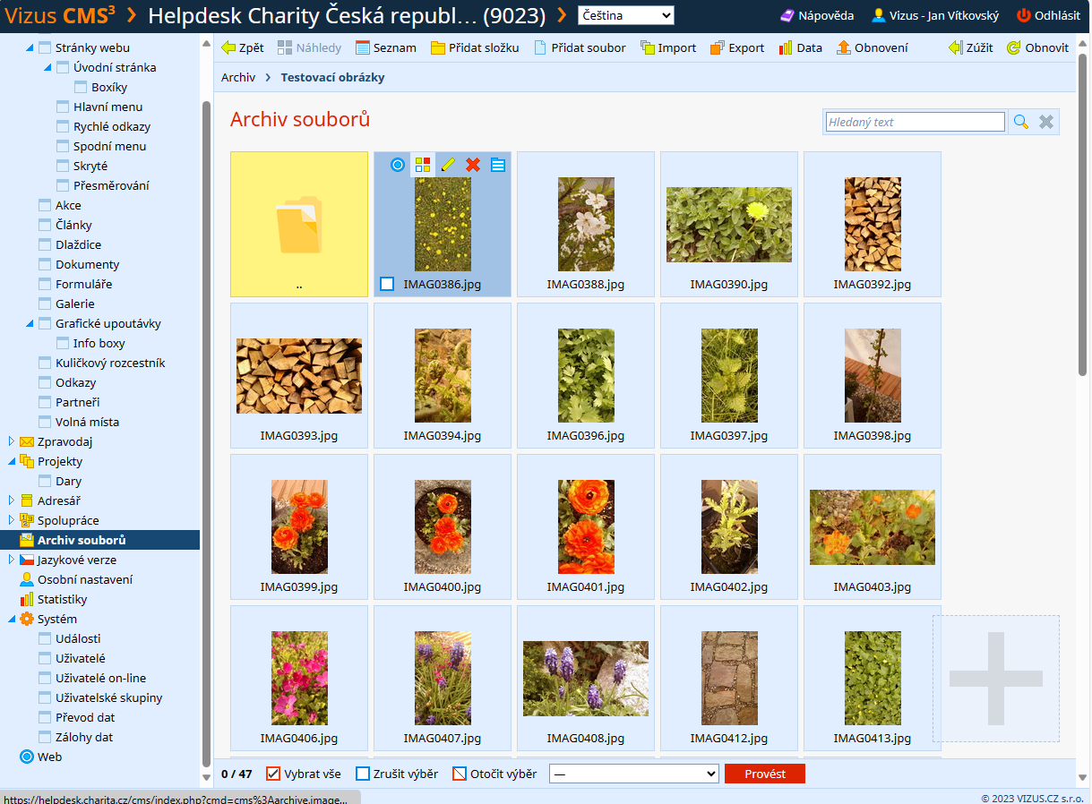
Task: Click the Obnovit refresh button
Action: pyautogui.click(x=1037, y=47)
